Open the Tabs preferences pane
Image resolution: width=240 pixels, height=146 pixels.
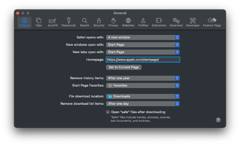coord(38,22)
